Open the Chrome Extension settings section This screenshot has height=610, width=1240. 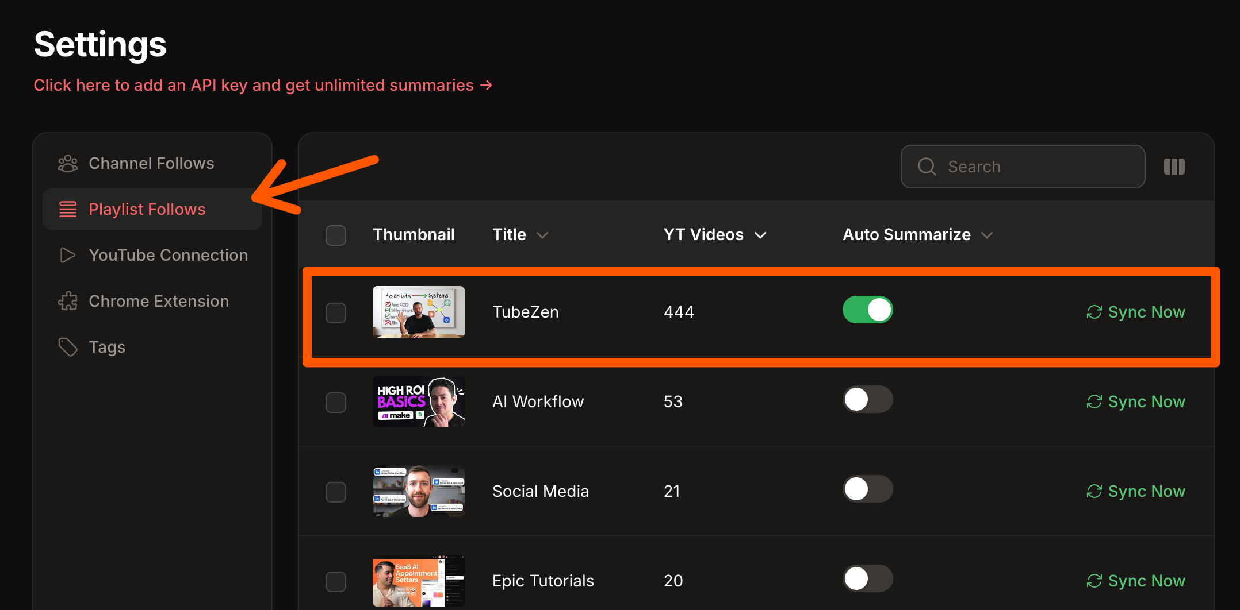tap(152, 302)
